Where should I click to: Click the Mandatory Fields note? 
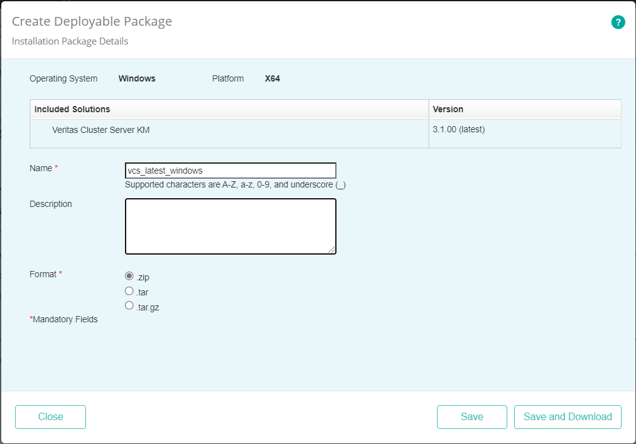[63, 319]
